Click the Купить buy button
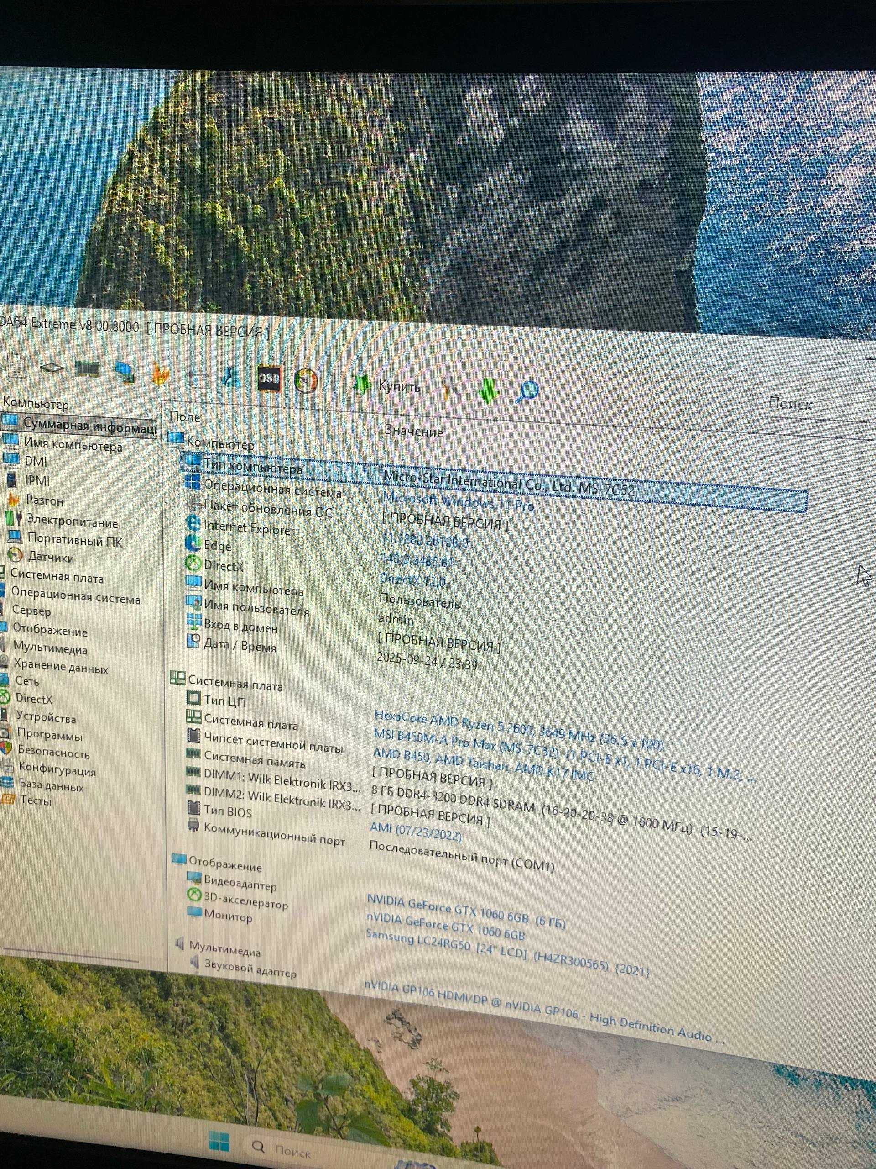 point(386,385)
